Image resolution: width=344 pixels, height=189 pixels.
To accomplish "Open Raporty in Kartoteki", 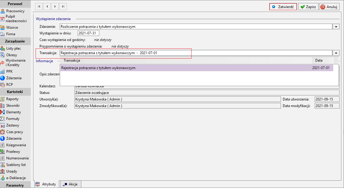I will (10, 99).
